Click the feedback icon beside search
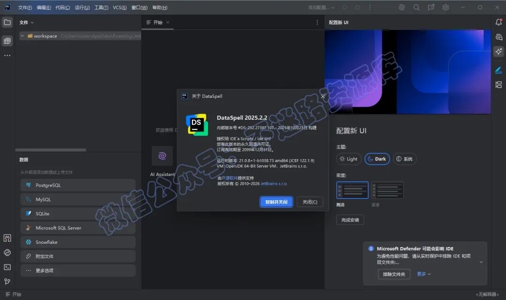 [x=431, y=7]
